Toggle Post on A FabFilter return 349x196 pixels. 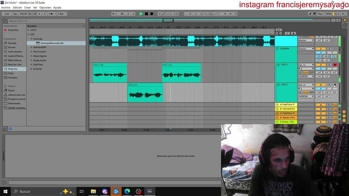tap(335, 105)
